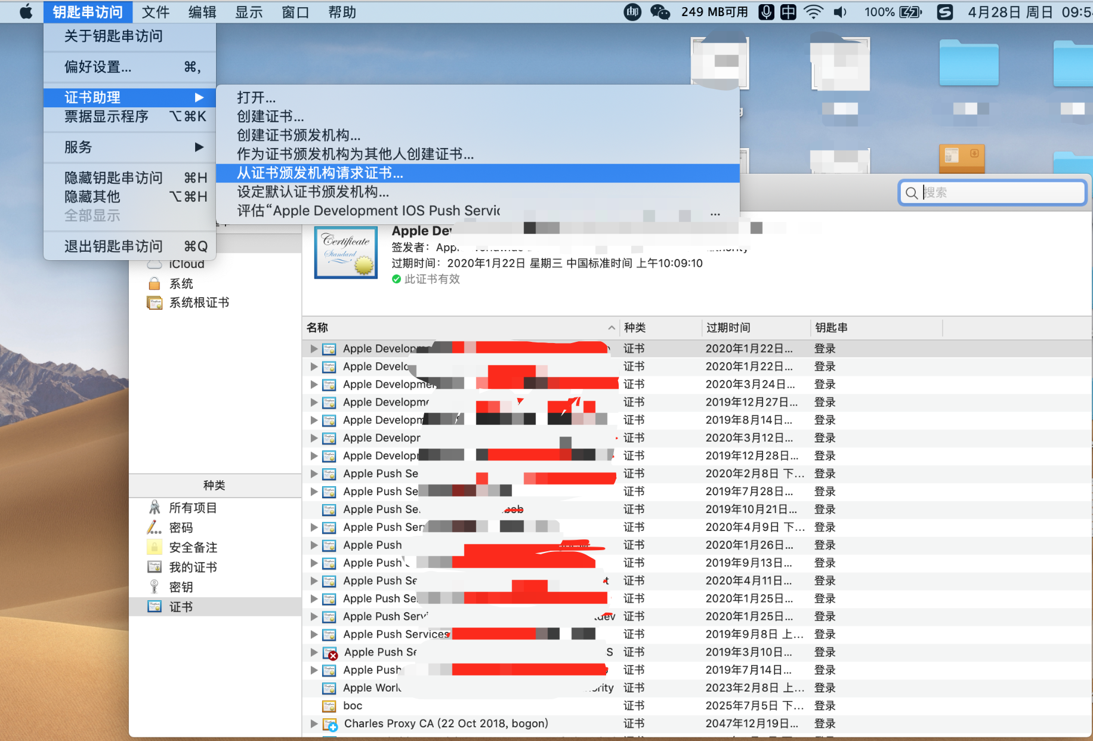The width and height of the screenshot is (1093, 741).
Task: Click the large certificate thumbnail image
Action: (x=346, y=252)
